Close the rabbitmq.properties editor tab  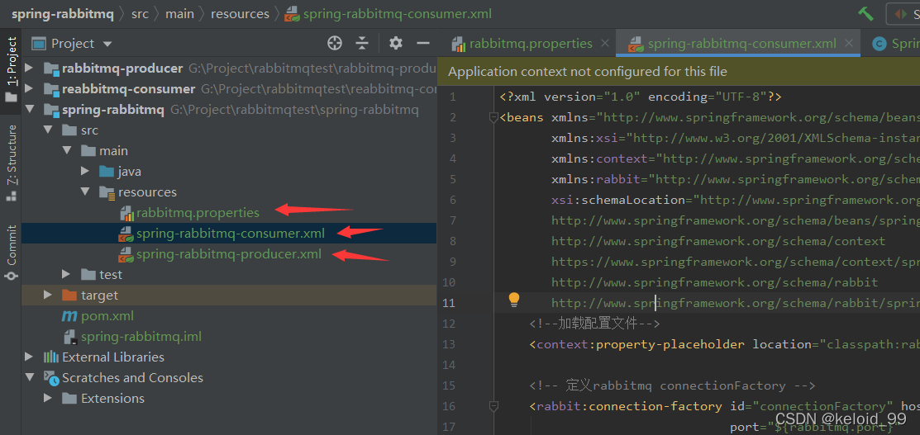coord(606,44)
